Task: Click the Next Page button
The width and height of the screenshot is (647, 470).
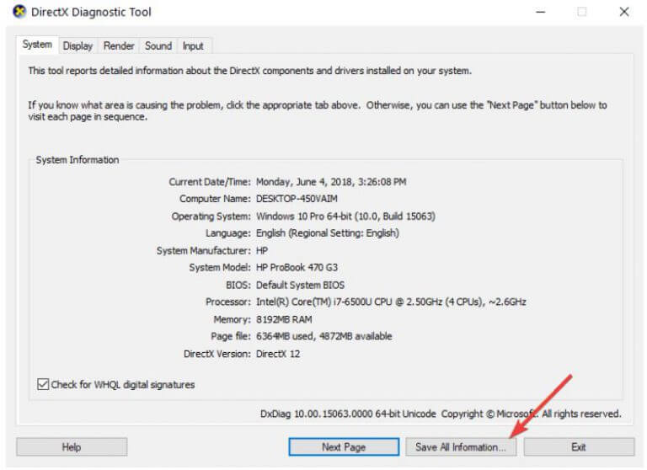Action: (x=344, y=447)
